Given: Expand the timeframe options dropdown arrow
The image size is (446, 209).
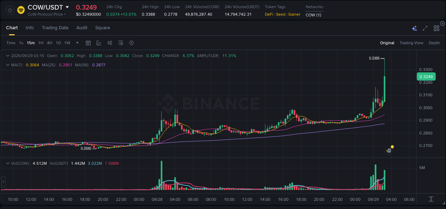Looking at the screenshot, I should 77,42.
